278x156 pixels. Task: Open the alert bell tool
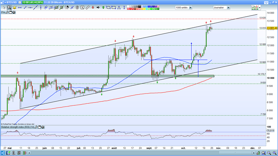point(14,7)
